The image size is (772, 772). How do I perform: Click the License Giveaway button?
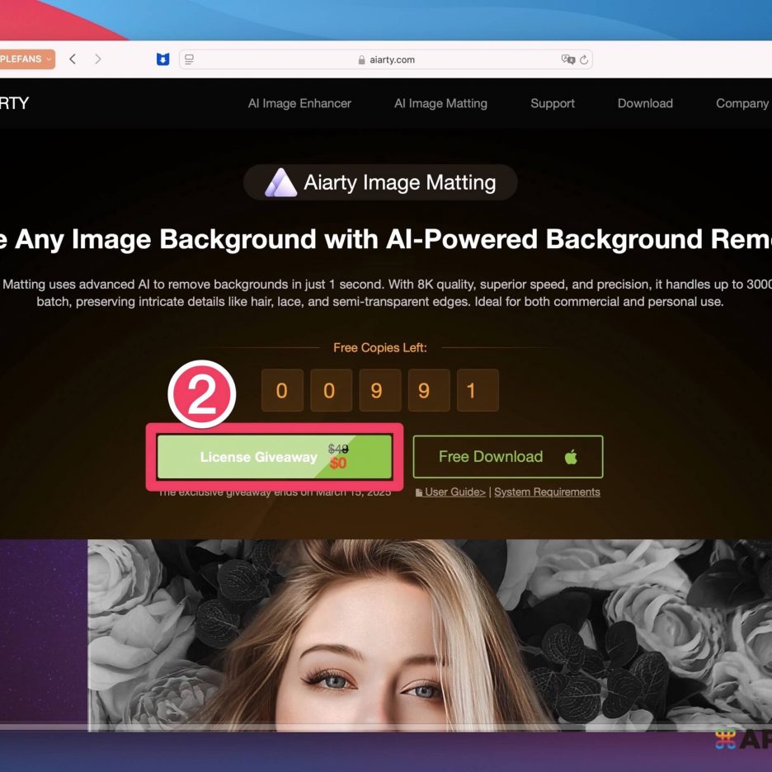pos(274,457)
